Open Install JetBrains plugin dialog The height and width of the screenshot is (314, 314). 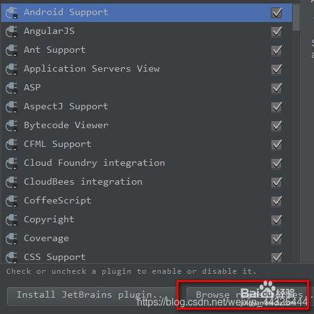point(91,296)
